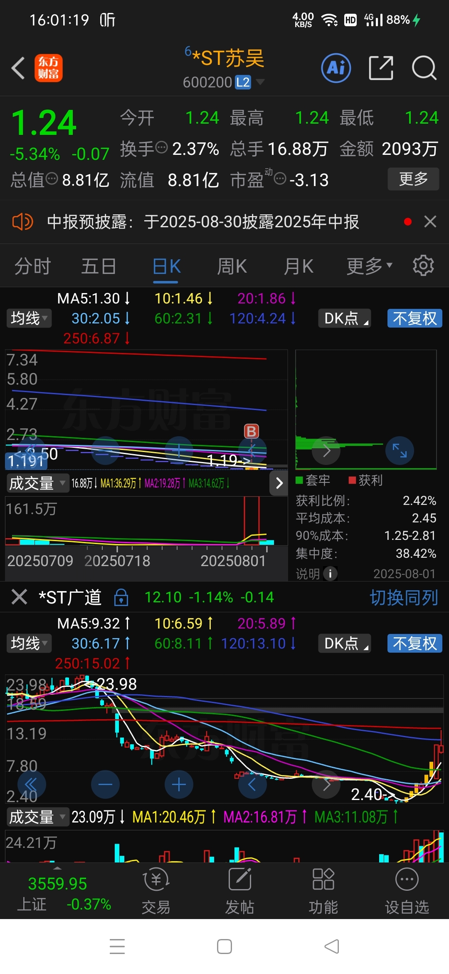Image resolution: width=449 pixels, height=974 pixels.
Task: Tap 听 listen button in status bar
Action: point(108,20)
